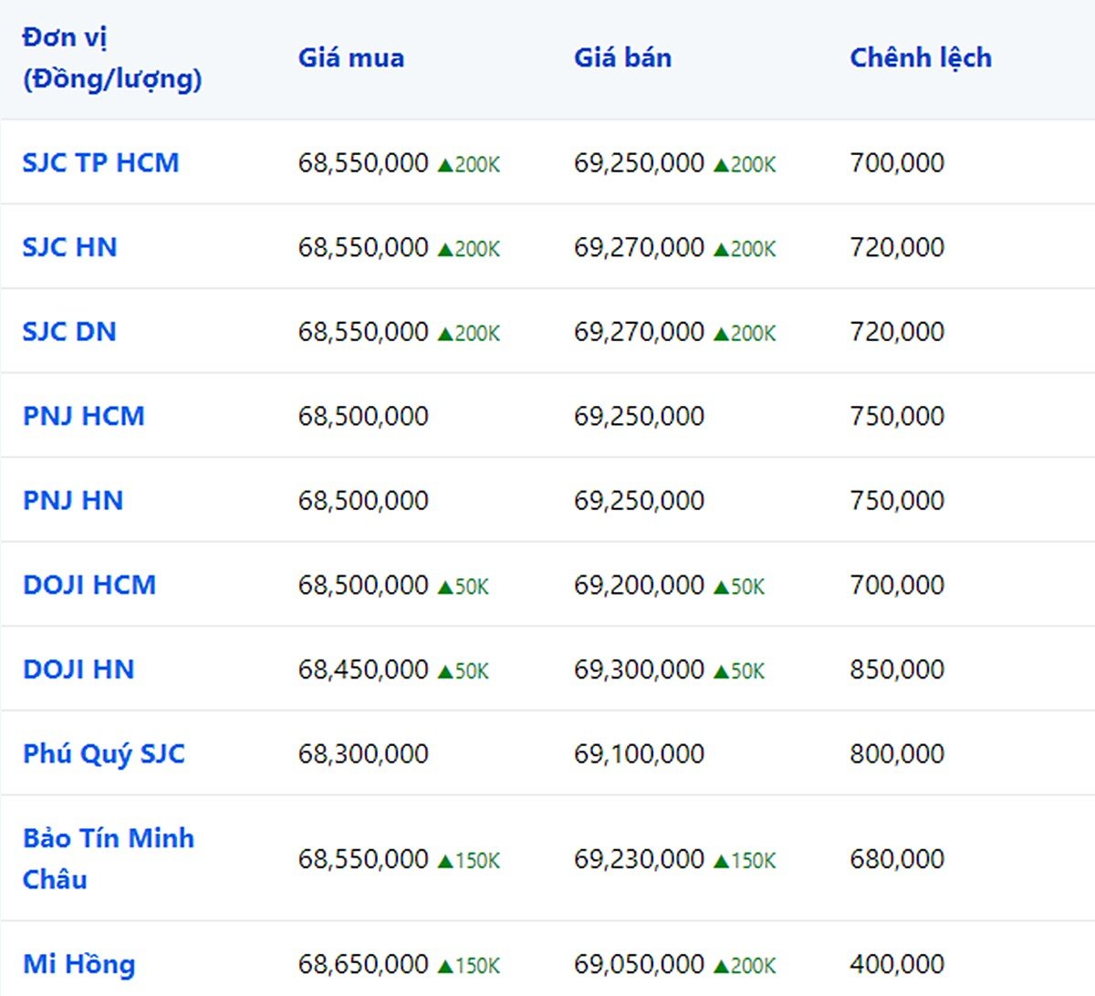Select Phú Quý SJC sell price 69,100,000

tap(639, 754)
